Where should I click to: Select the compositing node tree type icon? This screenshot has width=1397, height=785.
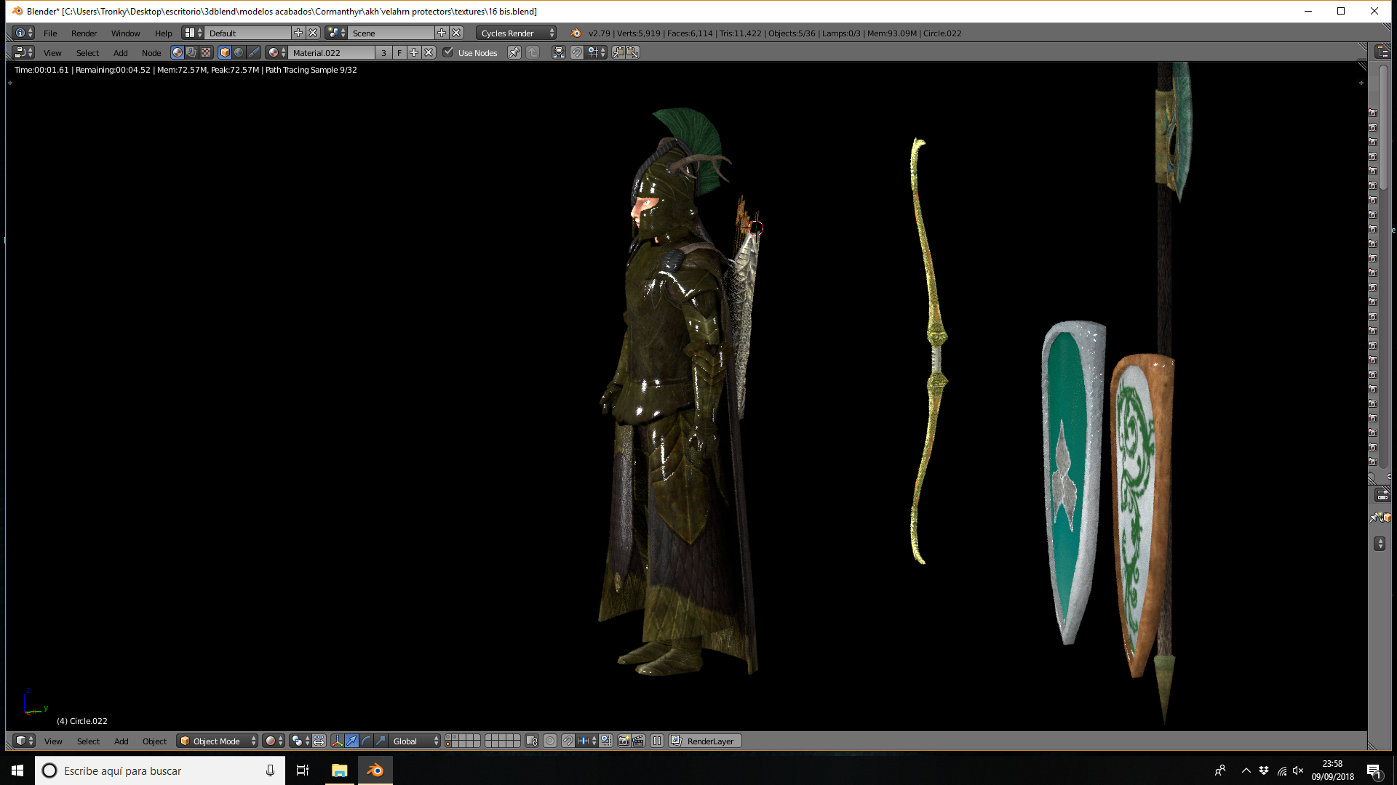click(191, 52)
